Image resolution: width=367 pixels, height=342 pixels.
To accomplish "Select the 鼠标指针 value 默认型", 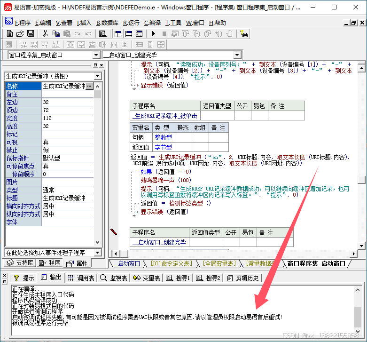I will coord(68,158).
